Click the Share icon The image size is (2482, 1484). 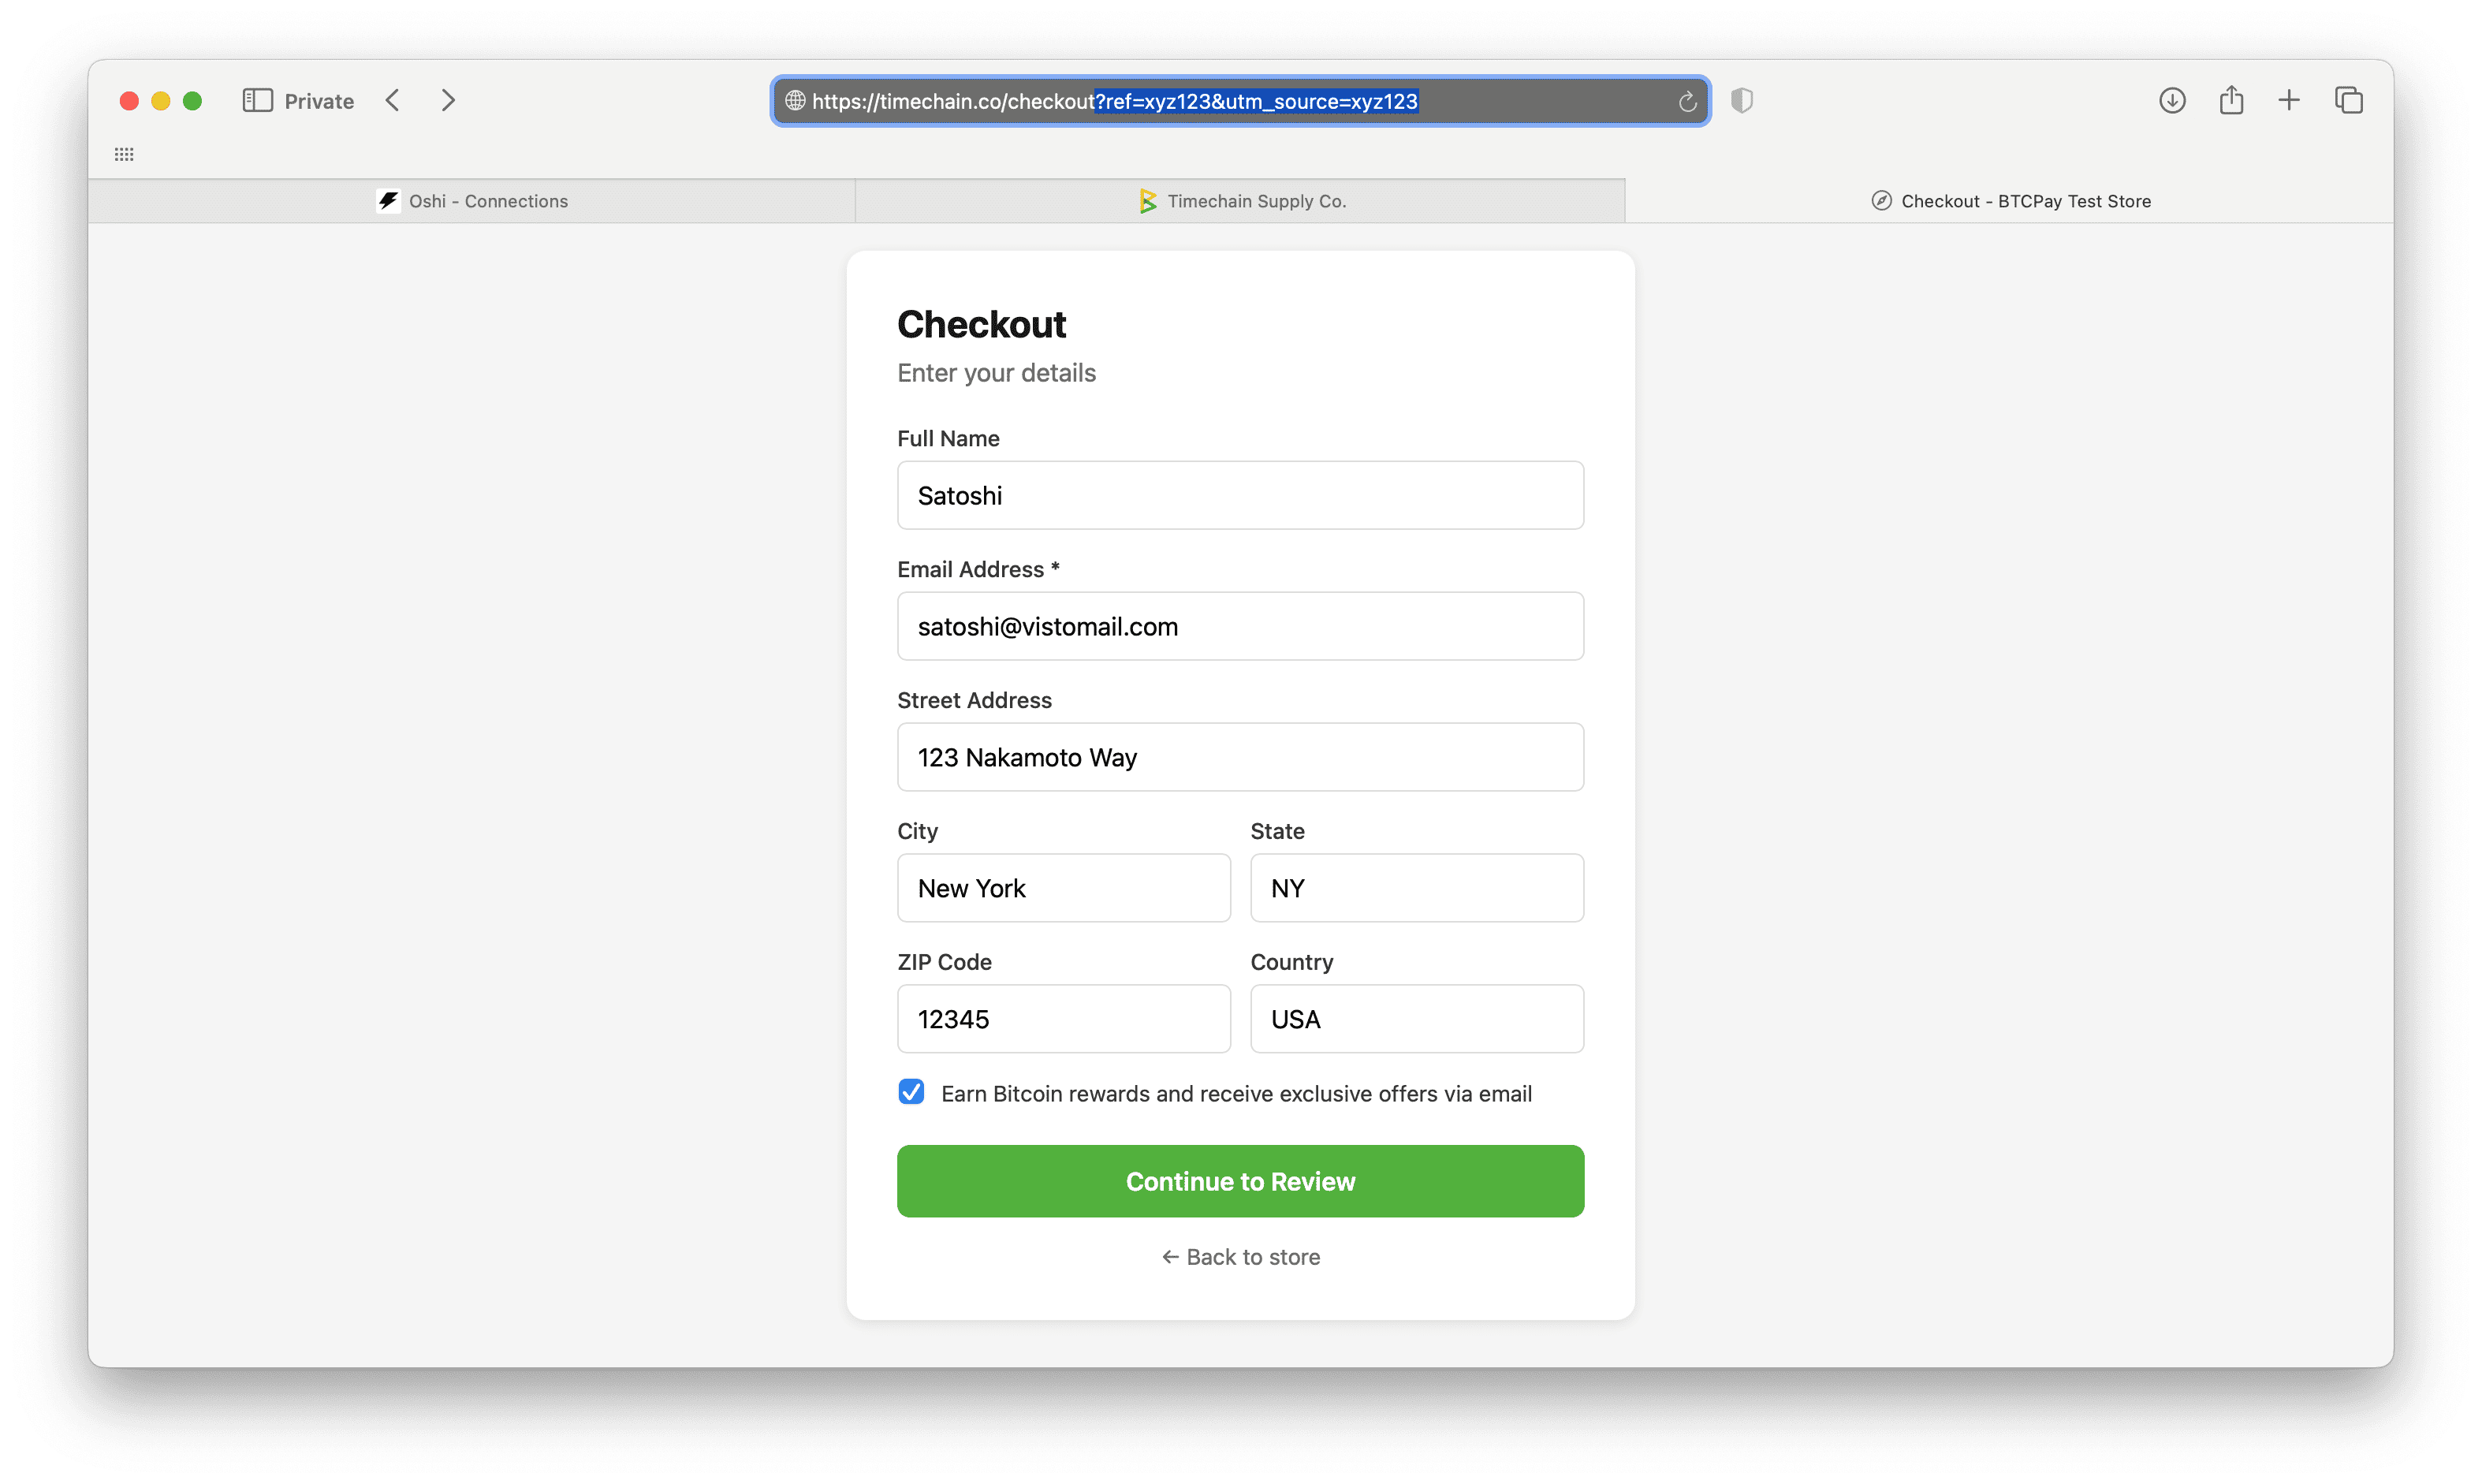pyautogui.click(x=2231, y=100)
